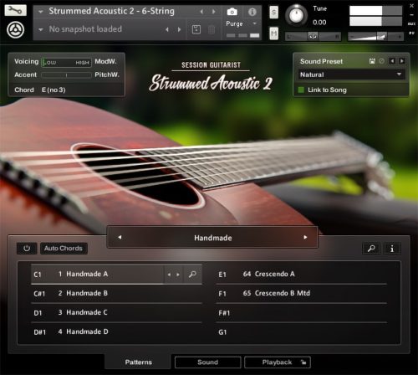Select the next Sound Preset arrow
Image resolution: width=418 pixels, height=375 pixels.
(402, 61)
